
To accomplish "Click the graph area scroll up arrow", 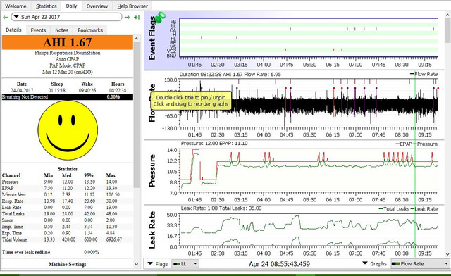I will tap(447, 15).
